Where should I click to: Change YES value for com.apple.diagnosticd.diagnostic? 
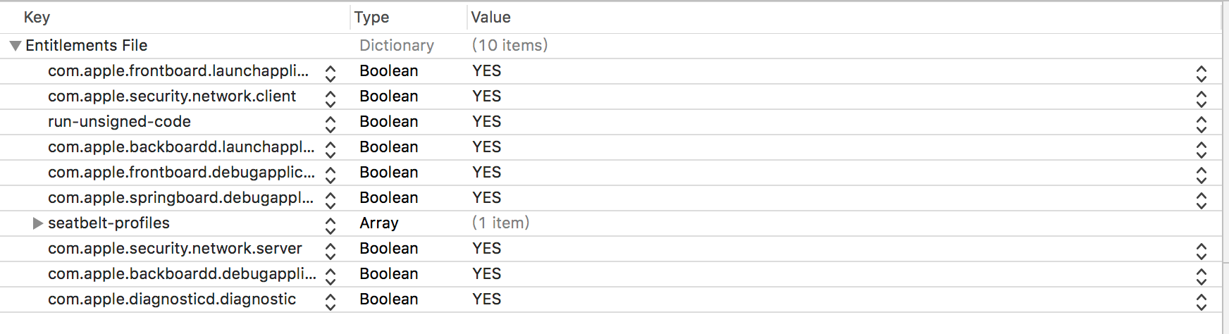[x=1202, y=302]
